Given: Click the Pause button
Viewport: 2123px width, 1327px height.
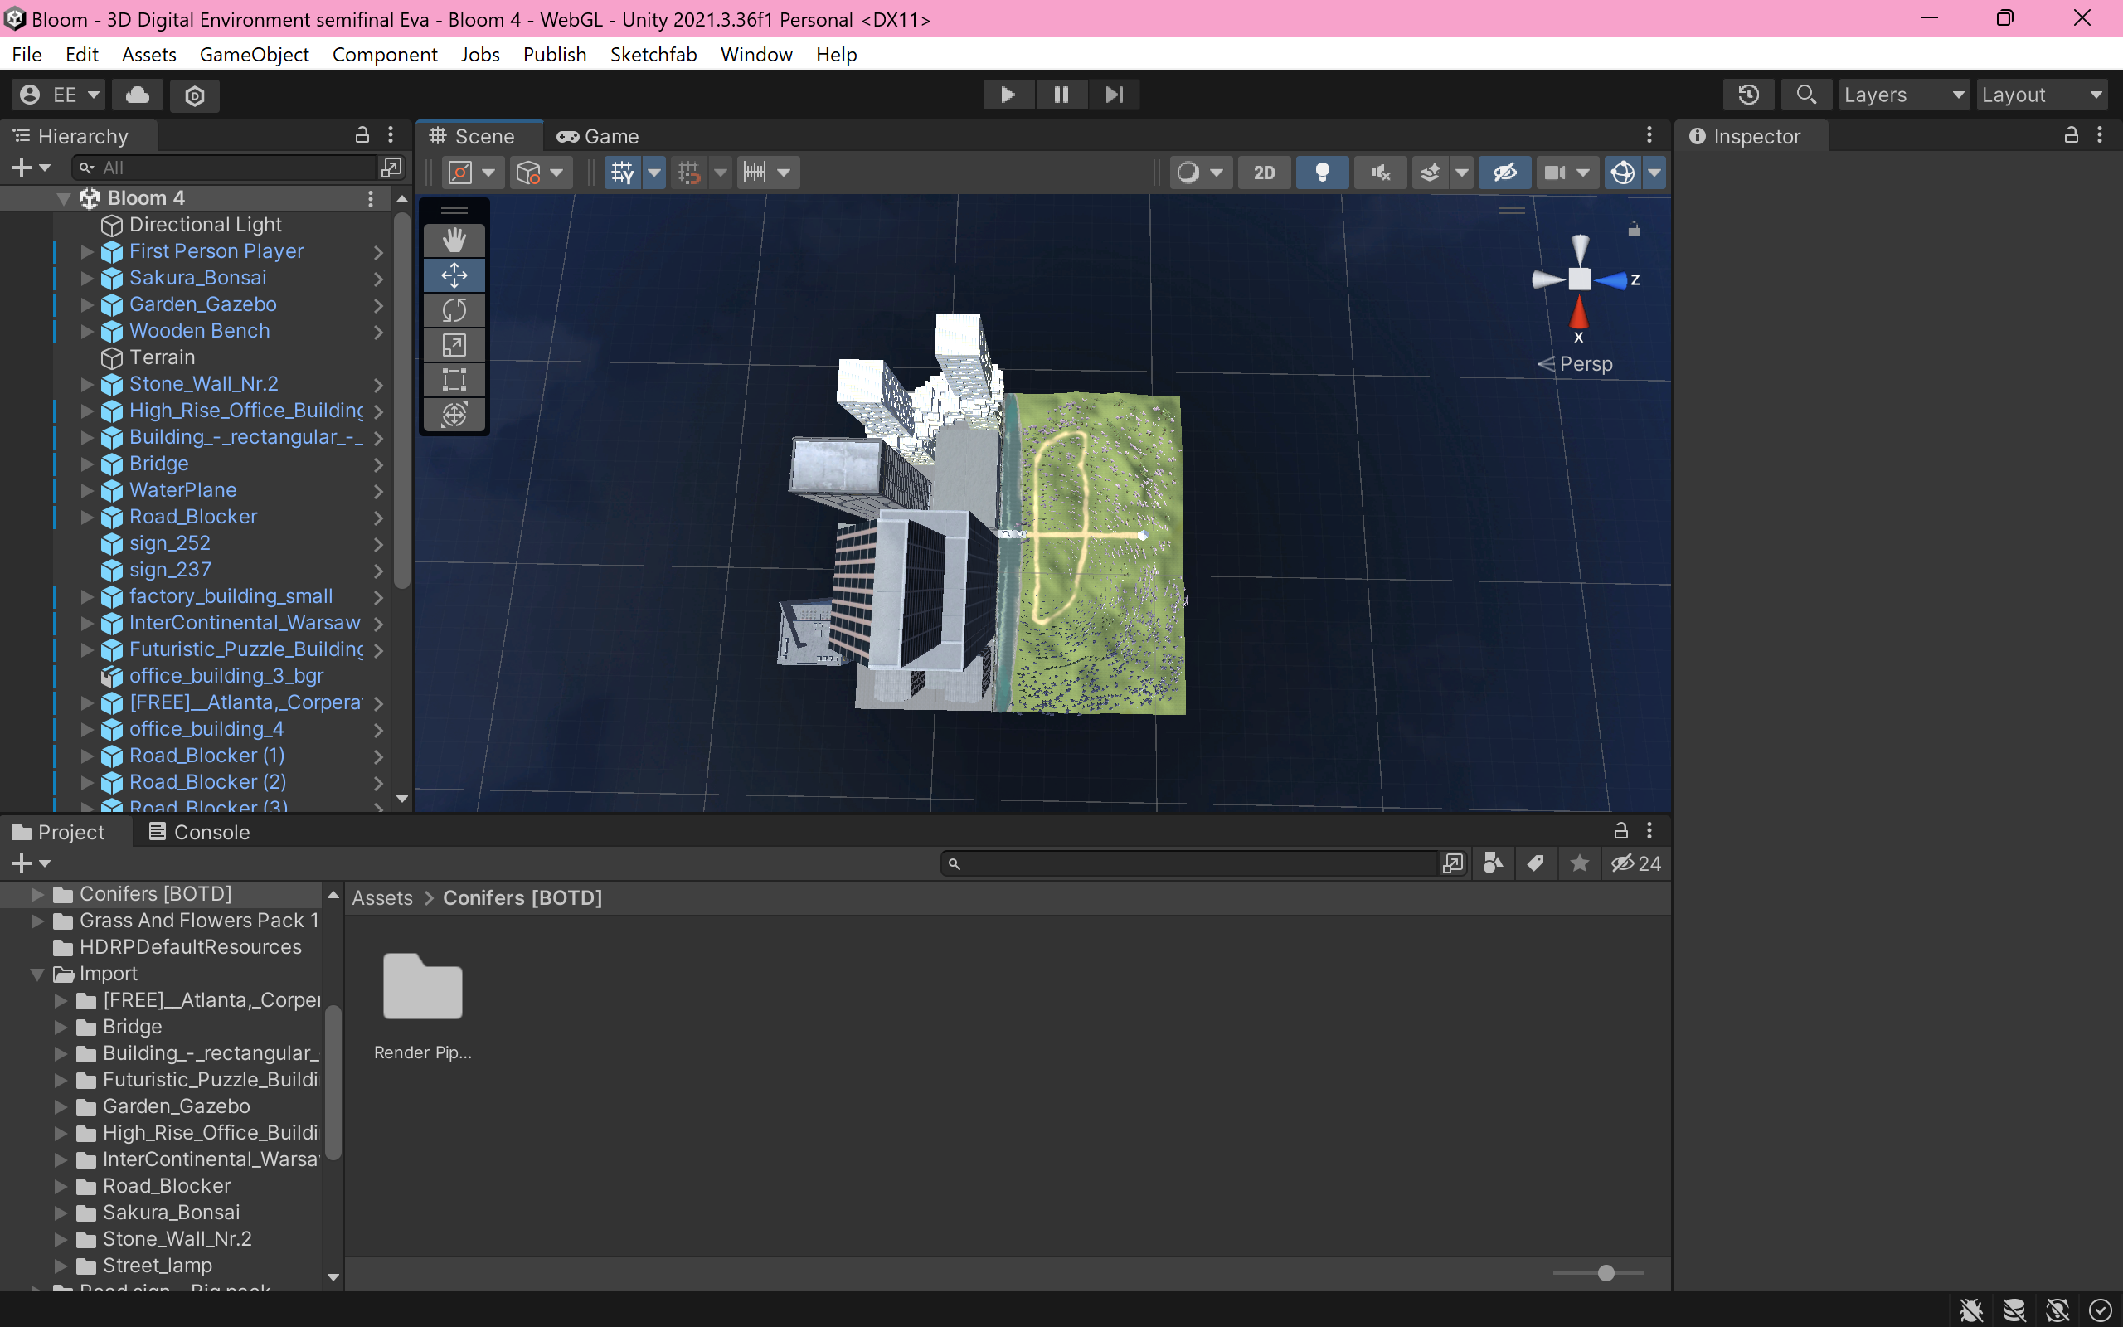Looking at the screenshot, I should pyautogui.click(x=1061, y=95).
